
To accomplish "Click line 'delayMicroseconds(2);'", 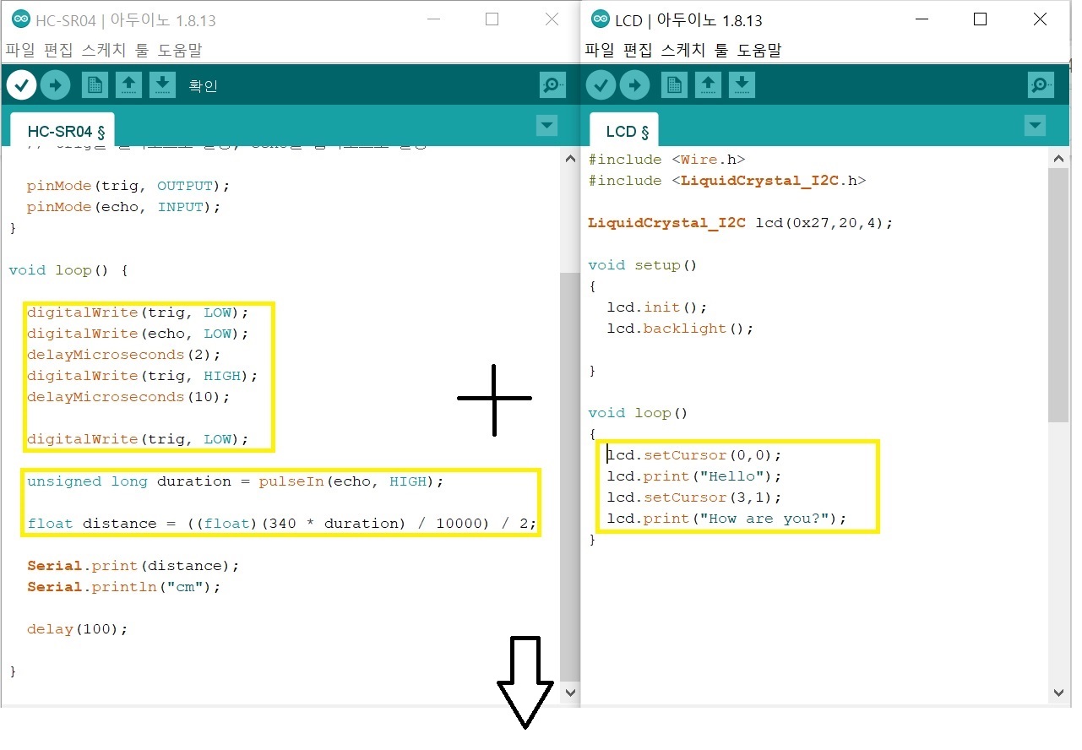I will coord(123,355).
